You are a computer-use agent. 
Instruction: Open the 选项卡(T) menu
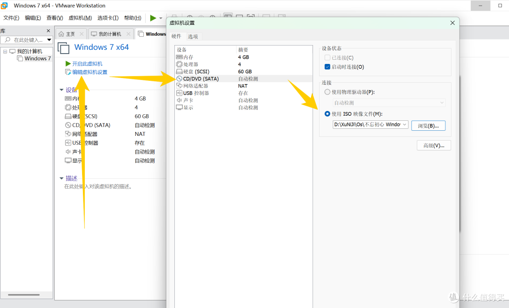[x=108, y=18]
